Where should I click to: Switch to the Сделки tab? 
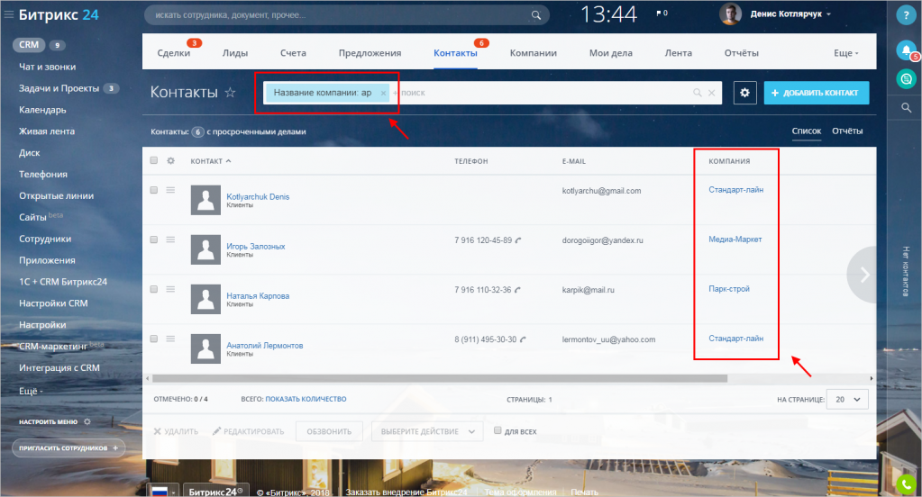click(173, 53)
